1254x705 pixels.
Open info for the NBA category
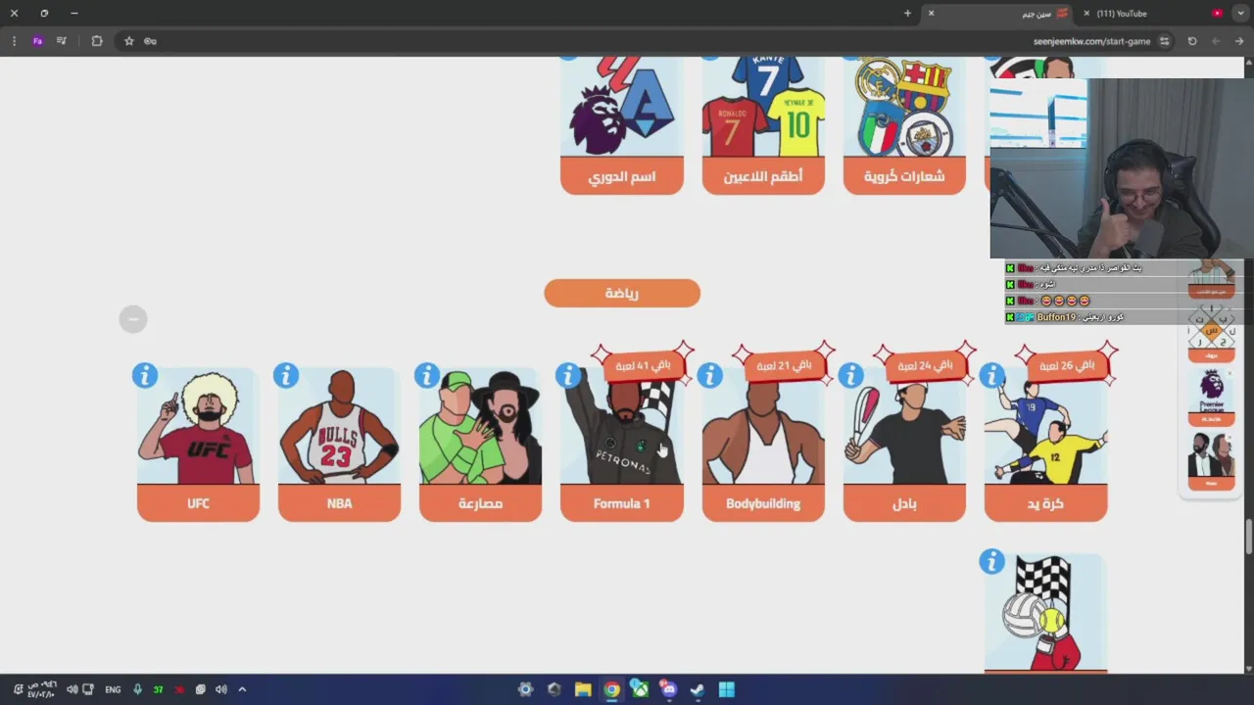pyautogui.click(x=286, y=375)
